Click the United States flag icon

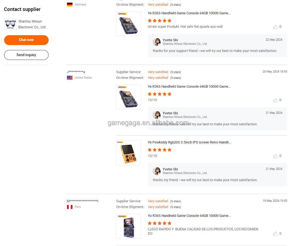[x=70, y=78]
